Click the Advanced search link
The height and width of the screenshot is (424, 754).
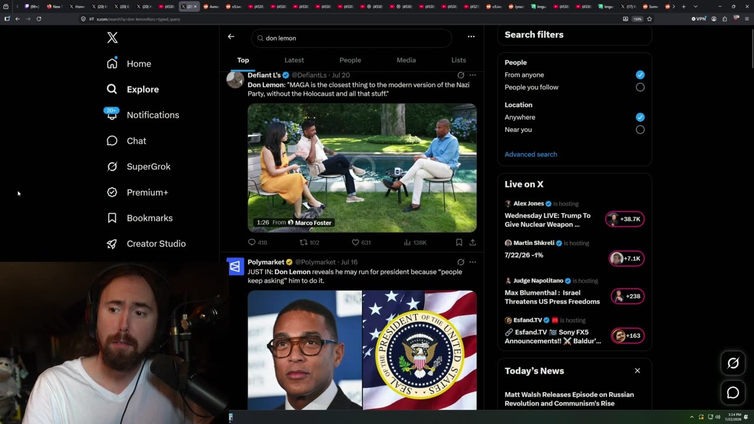(x=531, y=154)
